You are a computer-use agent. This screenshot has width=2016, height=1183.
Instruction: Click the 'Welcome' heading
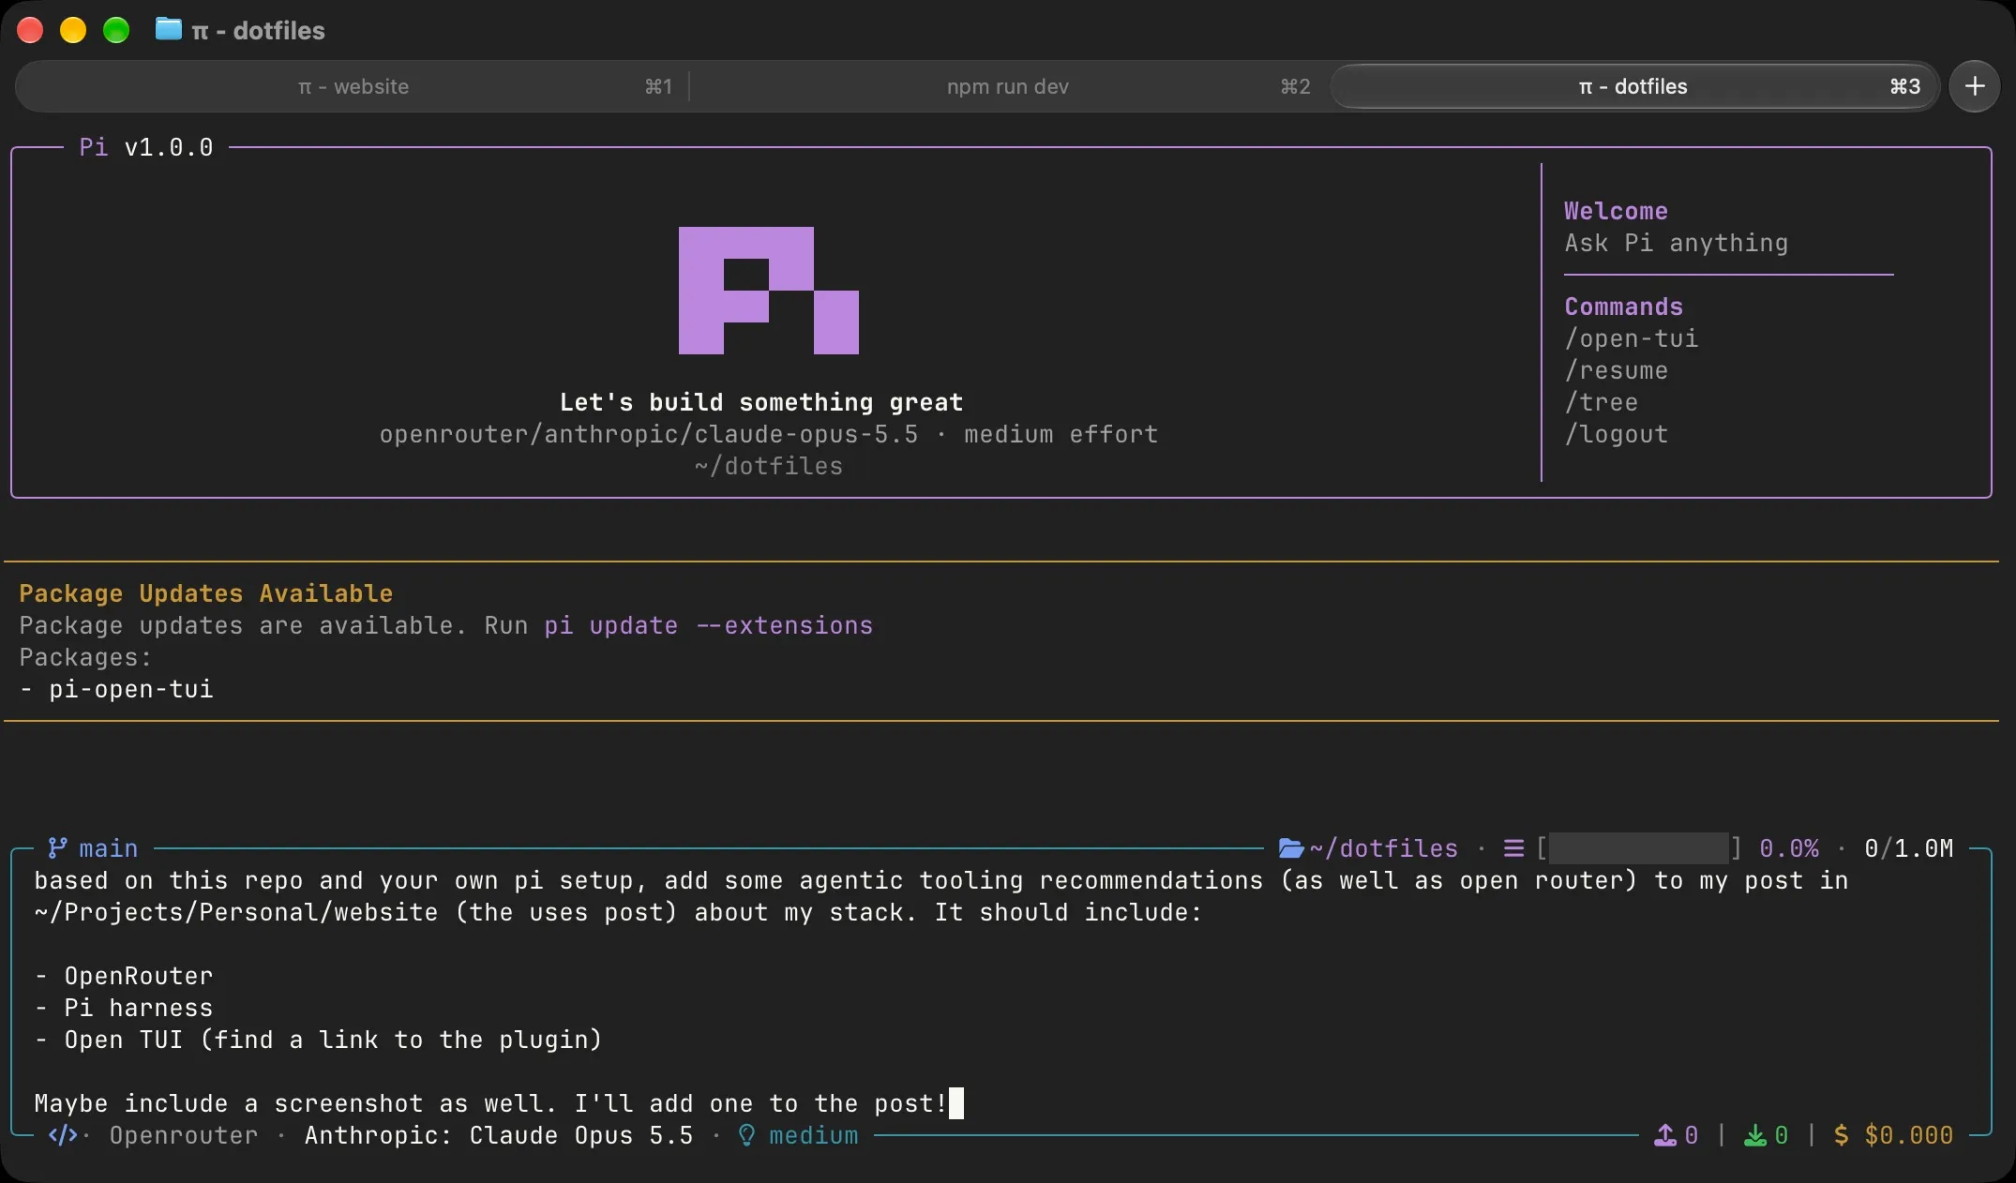click(x=1617, y=211)
